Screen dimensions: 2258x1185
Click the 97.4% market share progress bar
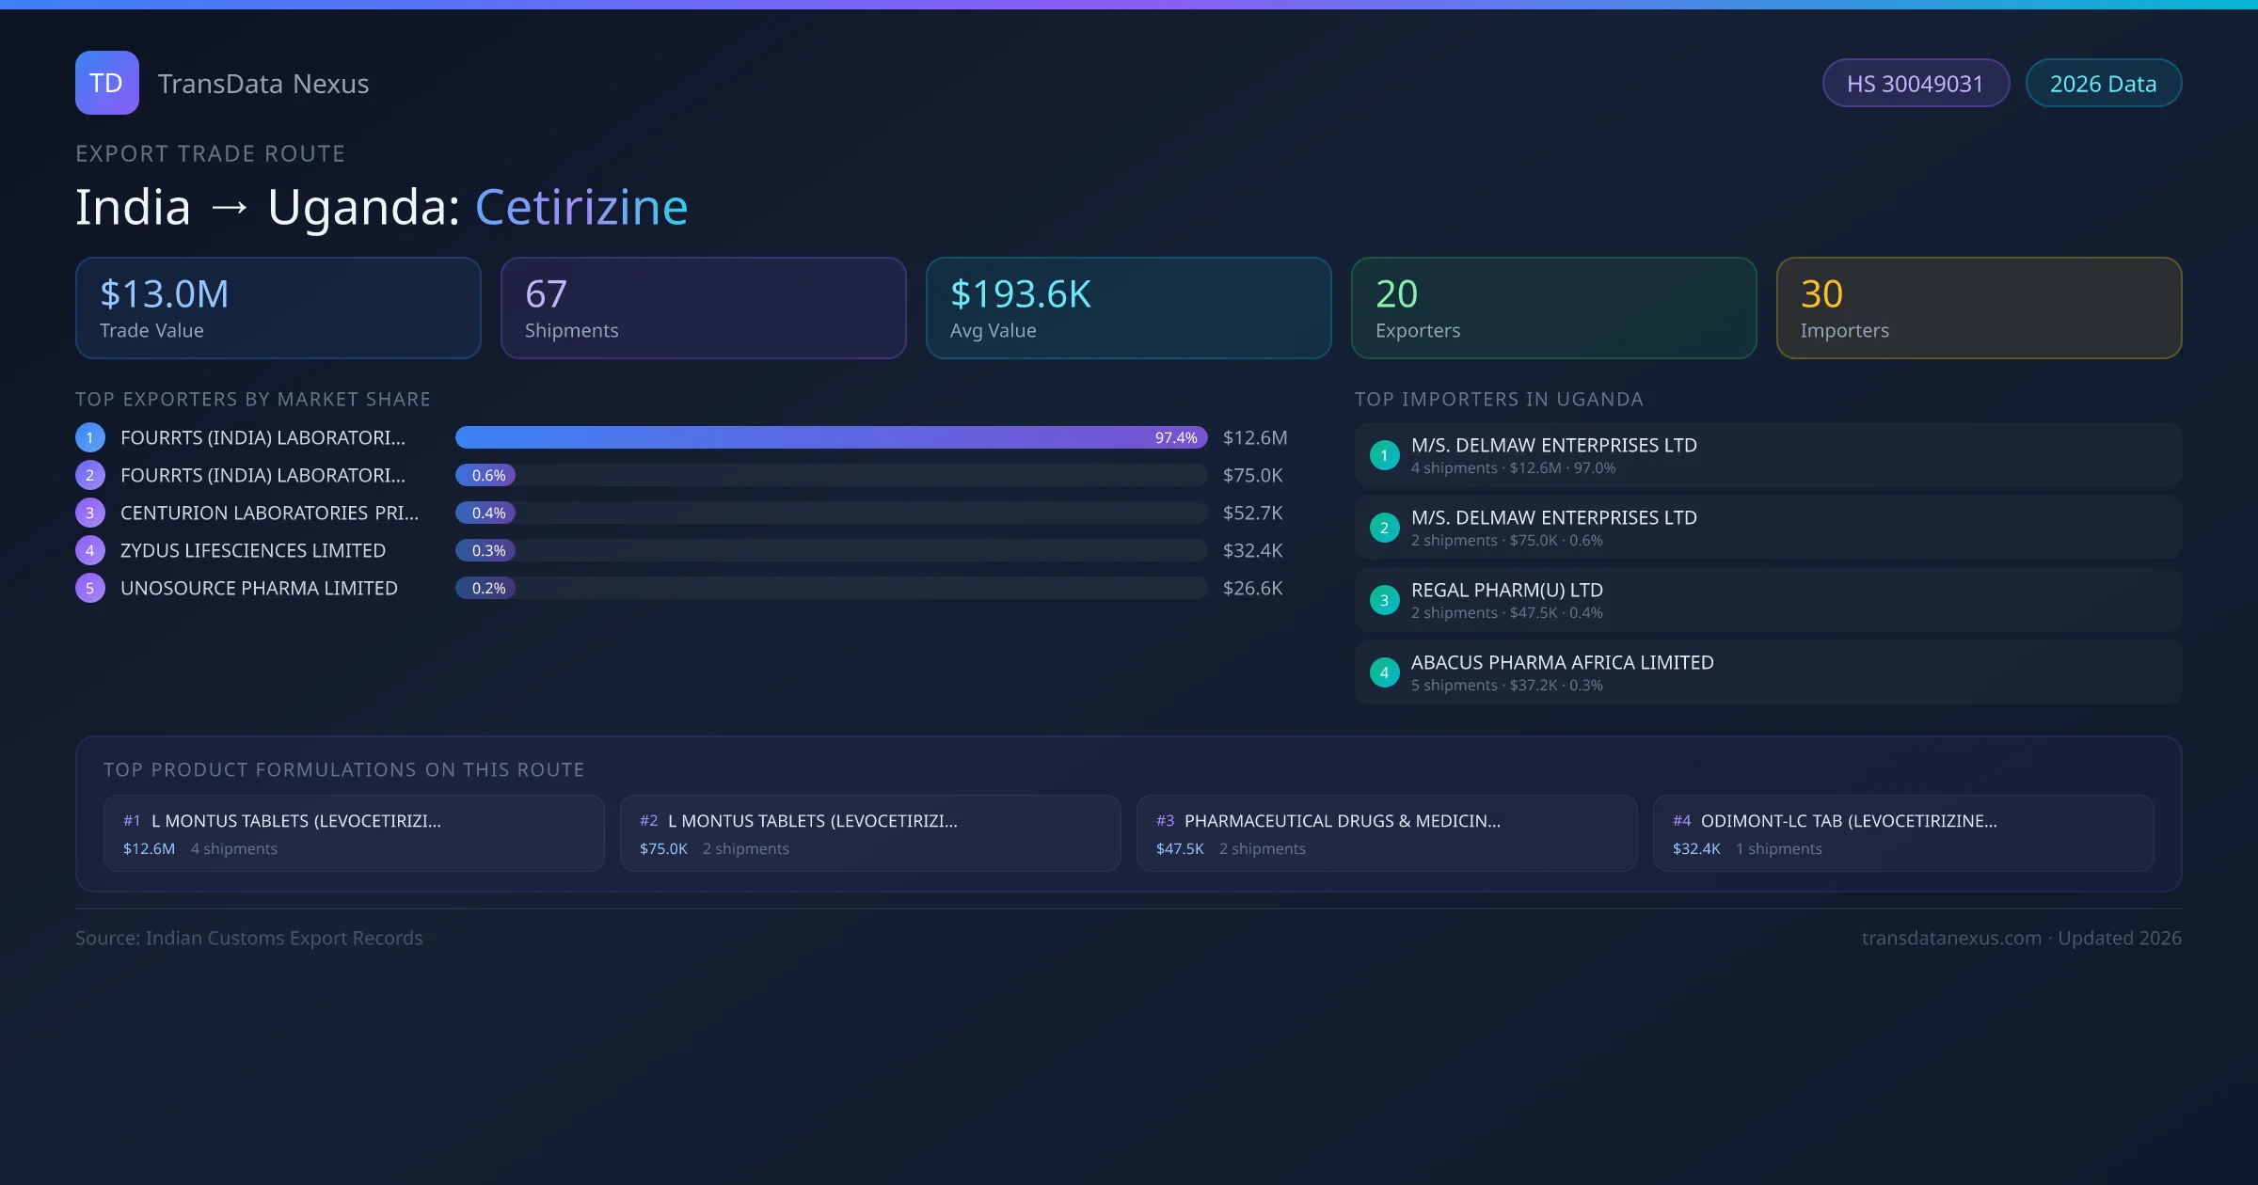(x=828, y=437)
